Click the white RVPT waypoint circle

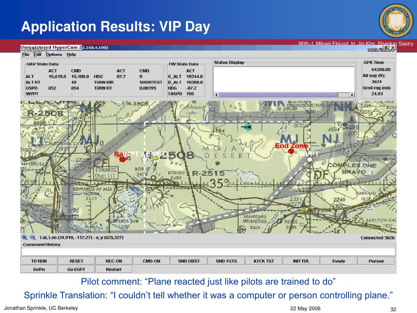309,159
